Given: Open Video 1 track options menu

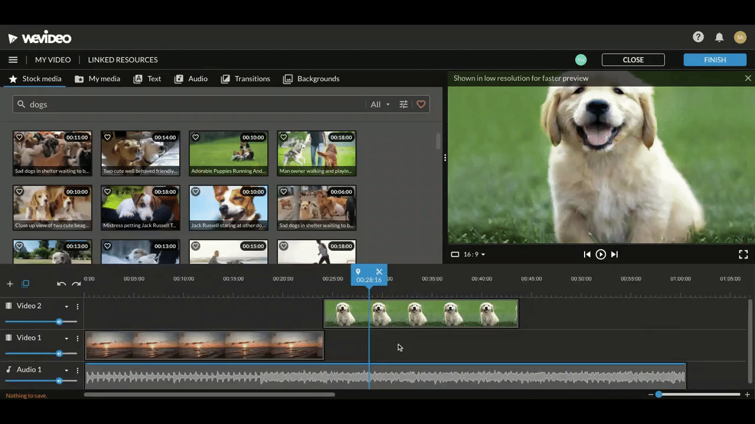Looking at the screenshot, I should (77, 338).
